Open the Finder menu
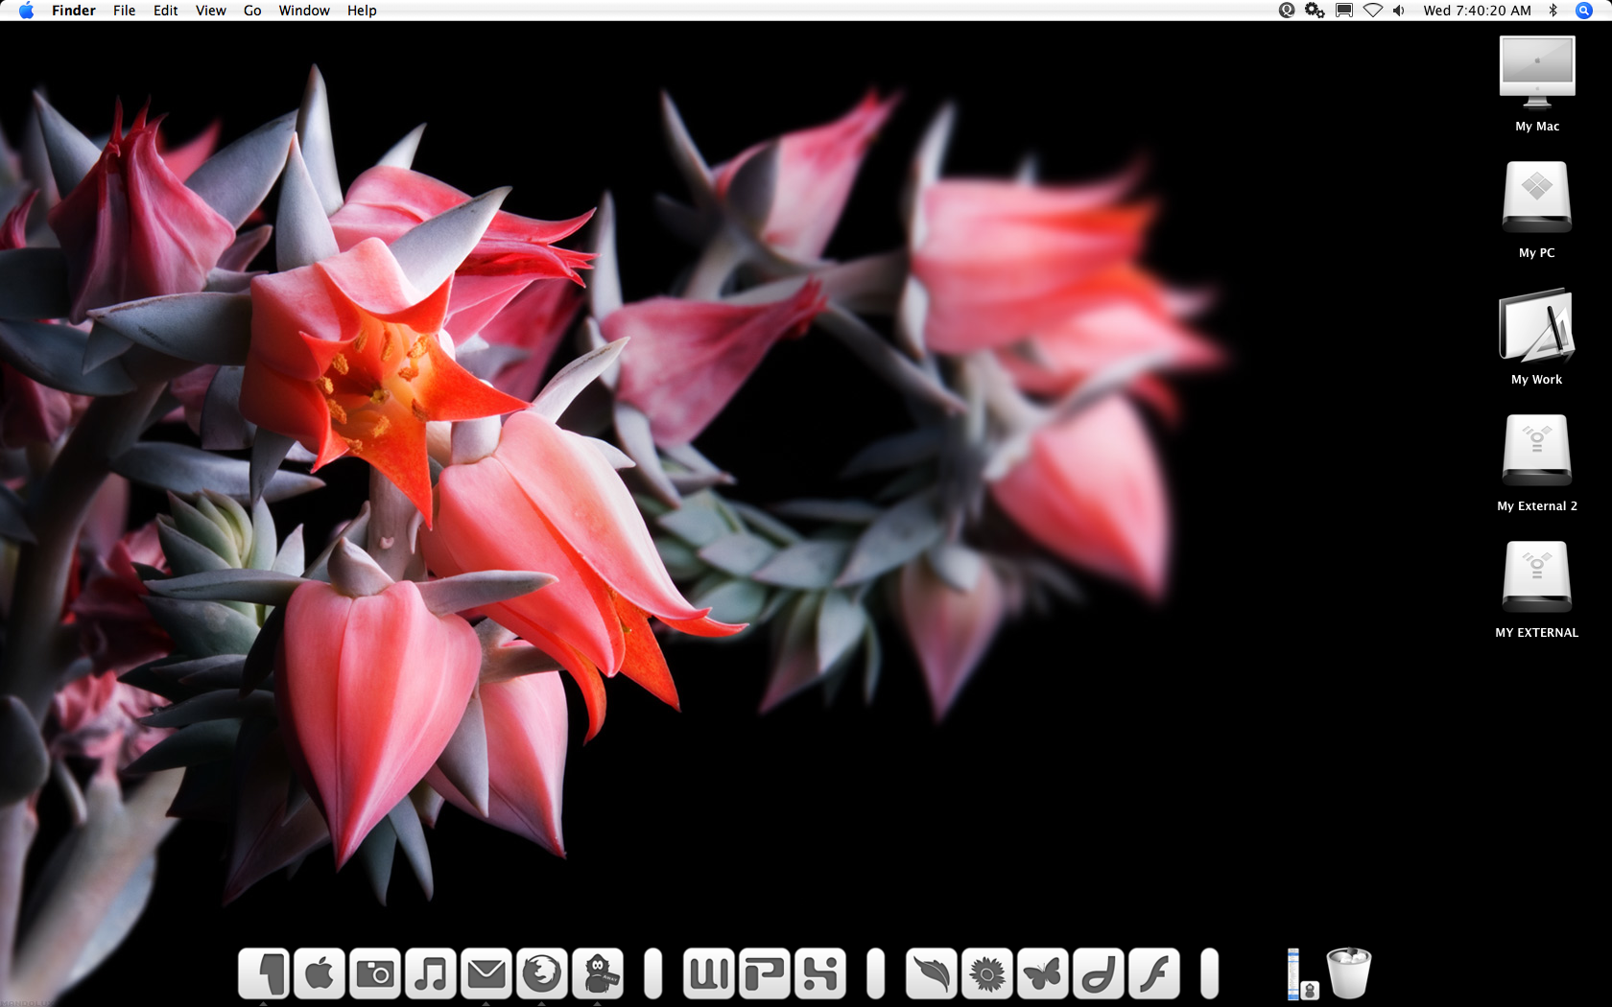The height and width of the screenshot is (1007, 1612). pyautogui.click(x=74, y=11)
